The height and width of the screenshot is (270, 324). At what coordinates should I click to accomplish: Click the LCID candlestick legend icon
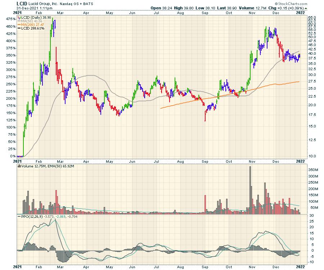pos(19,17)
